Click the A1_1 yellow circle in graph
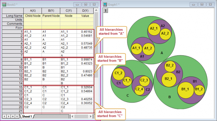The height and width of the screenshot is (121, 217). 136,49
